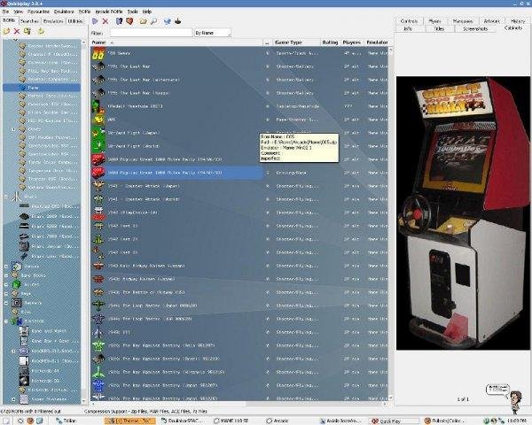Image resolution: width=532 pixels, height=425 pixels.
Task: Open the File menu
Action: [x=5, y=12]
